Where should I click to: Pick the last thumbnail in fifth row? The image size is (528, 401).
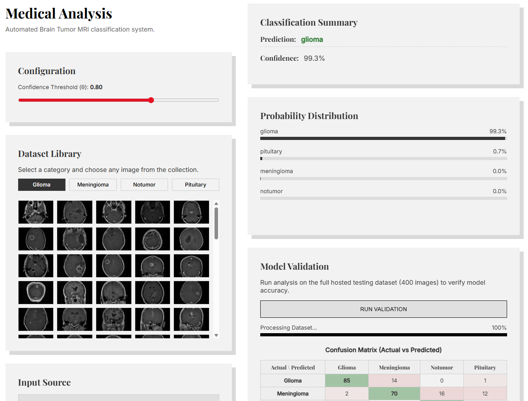coord(191,319)
